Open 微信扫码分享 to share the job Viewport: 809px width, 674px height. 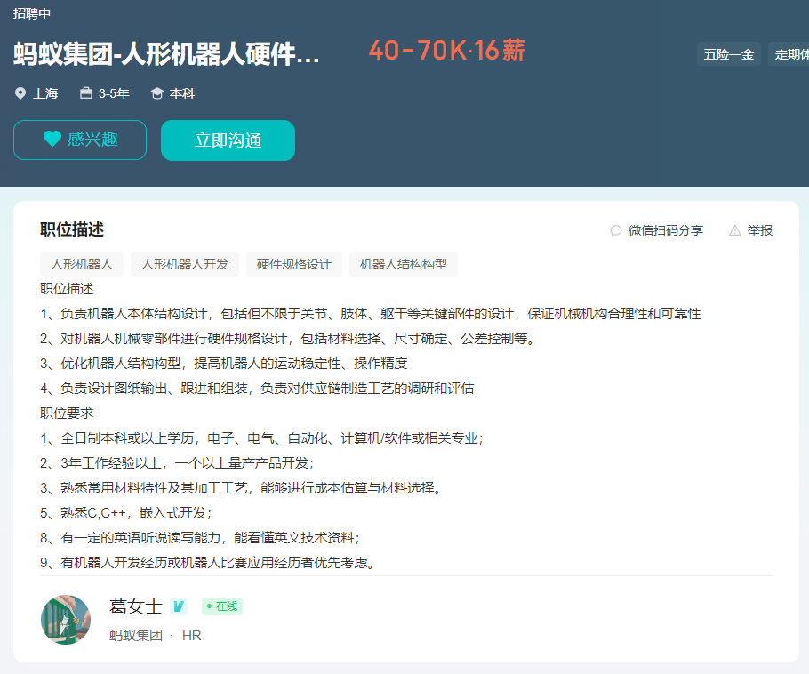tap(665, 229)
